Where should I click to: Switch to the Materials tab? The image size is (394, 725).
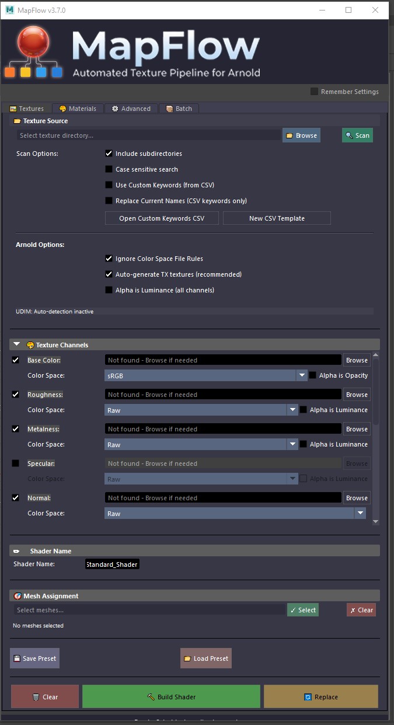click(78, 109)
